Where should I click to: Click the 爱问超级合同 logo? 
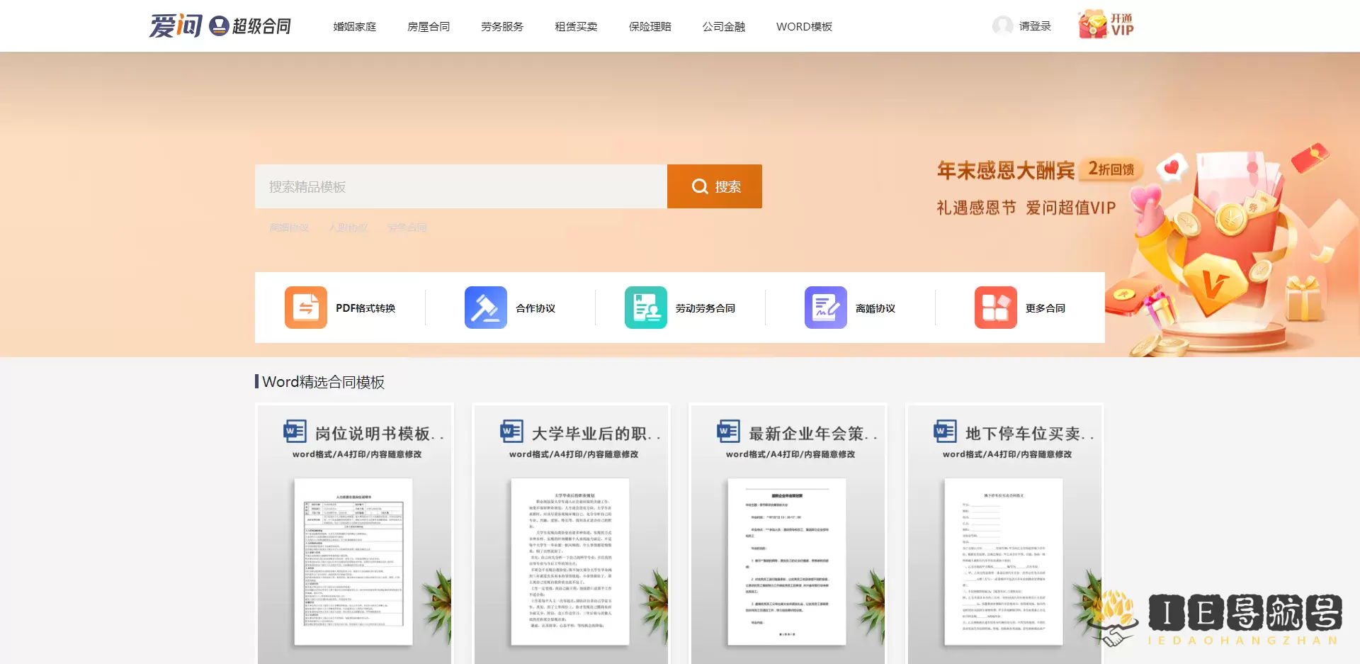[220, 26]
